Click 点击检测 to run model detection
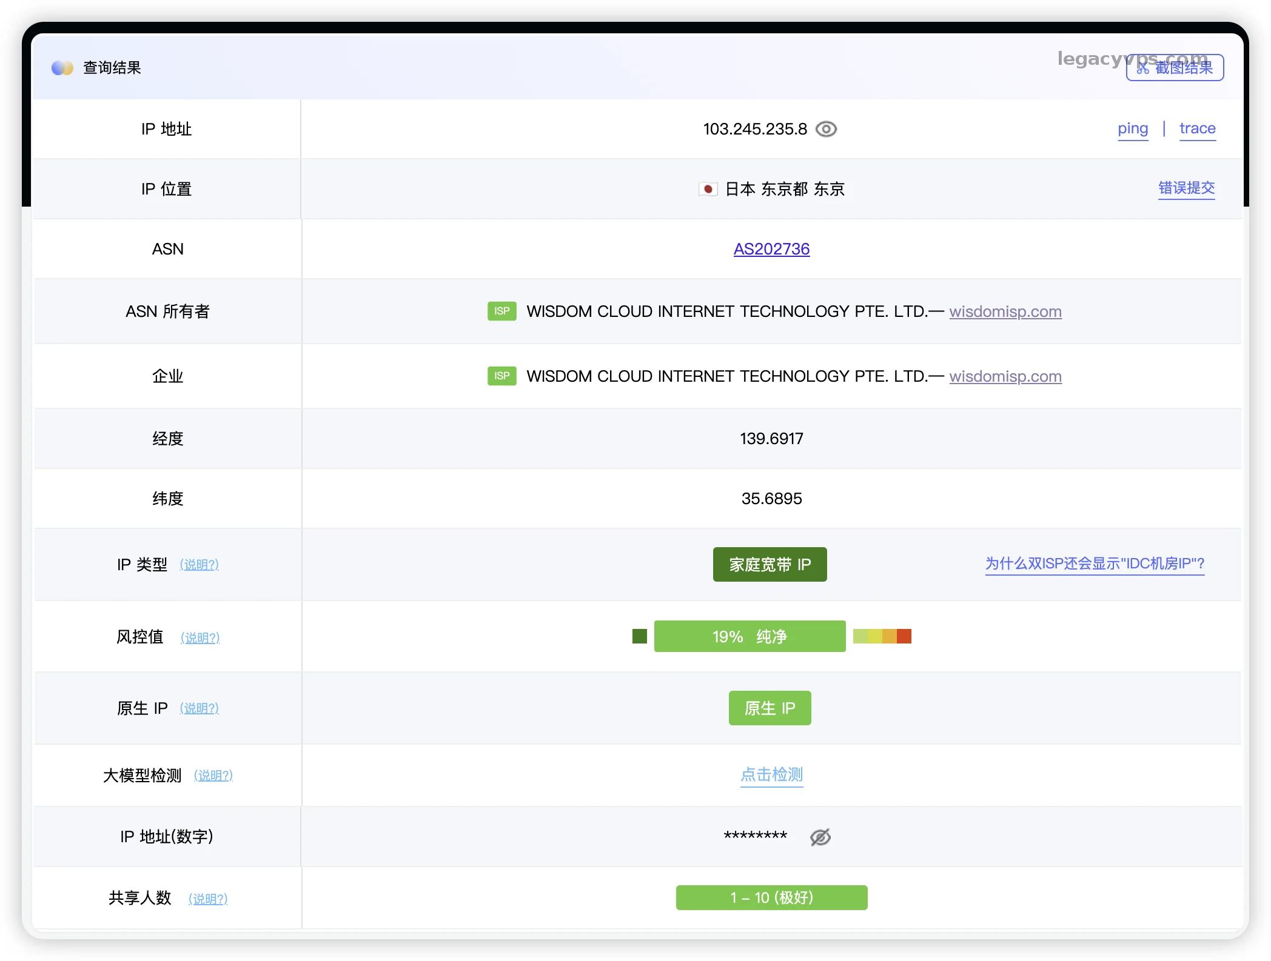The height and width of the screenshot is (961, 1271). (x=771, y=774)
